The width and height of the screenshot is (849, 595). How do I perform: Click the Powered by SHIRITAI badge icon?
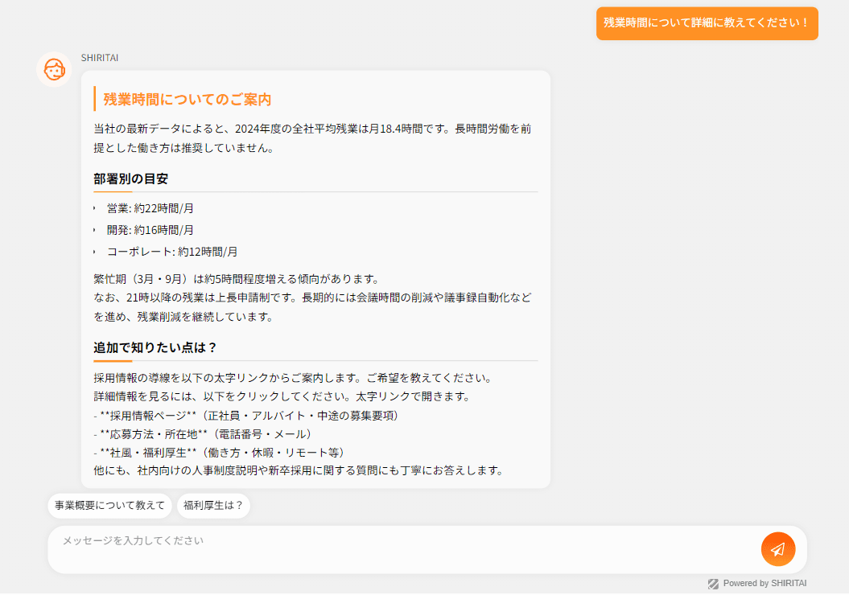click(x=713, y=583)
